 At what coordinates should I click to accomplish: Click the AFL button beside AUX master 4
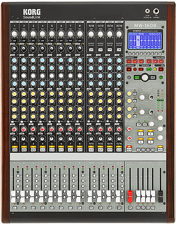(135, 116)
